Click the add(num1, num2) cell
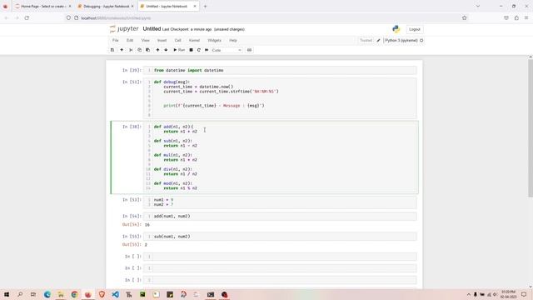The width and height of the screenshot is (533, 300). pos(280,216)
